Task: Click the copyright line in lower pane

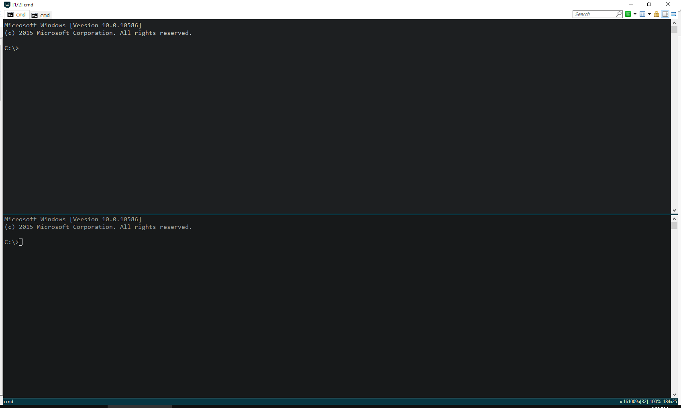Action: 98,227
